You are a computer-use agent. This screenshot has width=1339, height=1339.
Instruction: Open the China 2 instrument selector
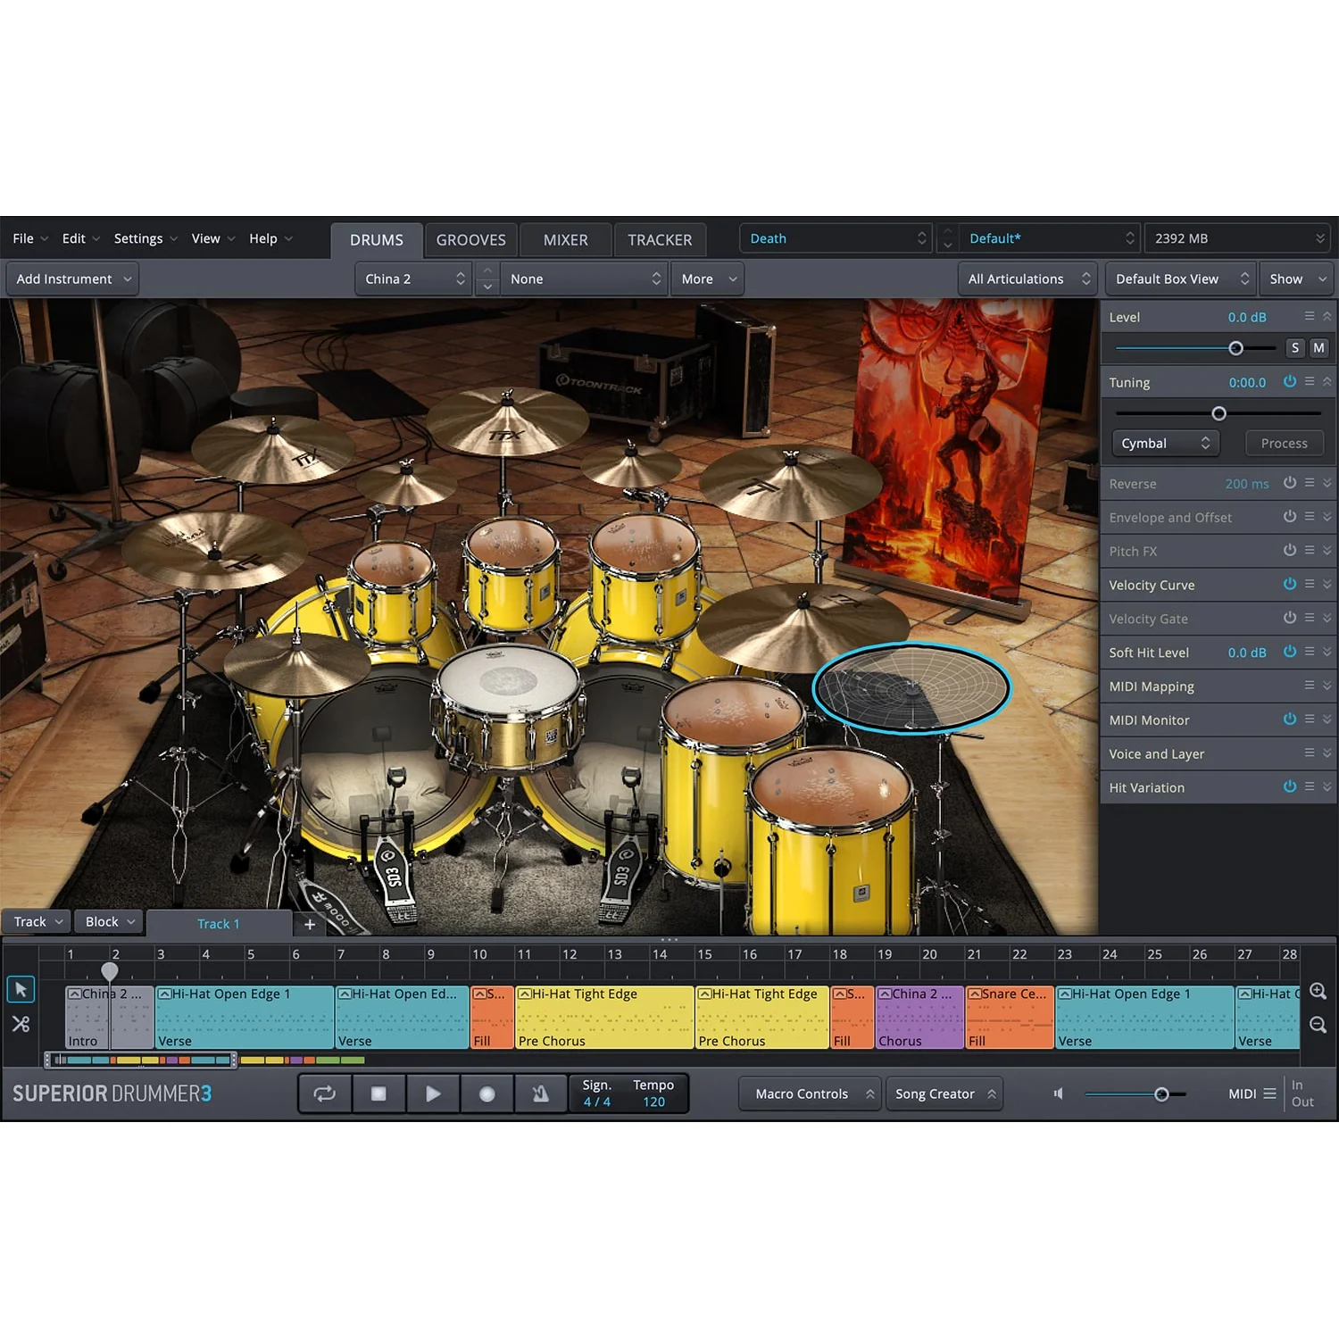pyautogui.click(x=413, y=279)
